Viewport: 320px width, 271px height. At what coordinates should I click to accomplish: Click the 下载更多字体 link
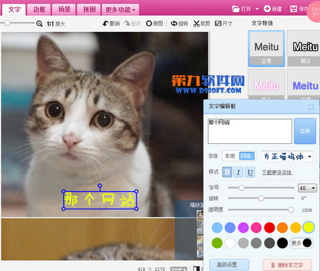[x=277, y=172]
